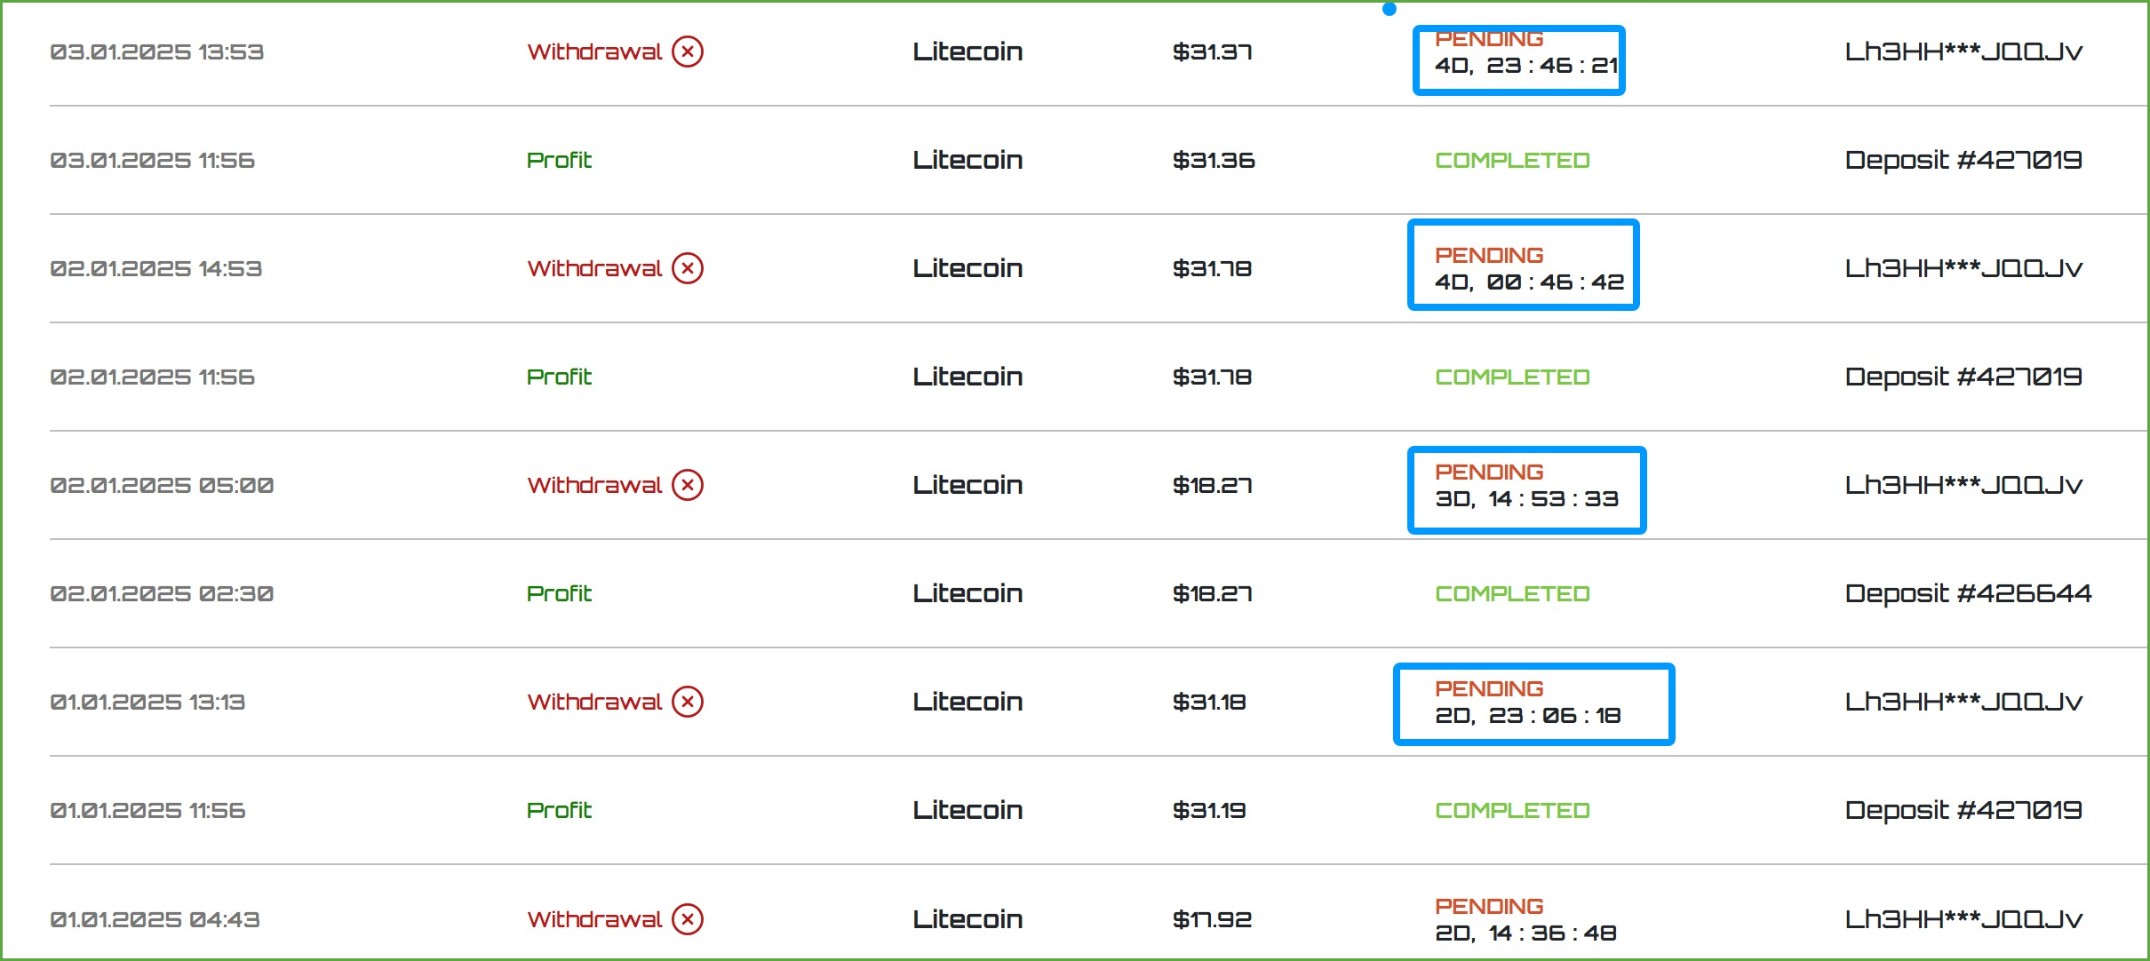Click the $31.19 profit amount
The width and height of the screenshot is (2150, 961).
(1209, 810)
